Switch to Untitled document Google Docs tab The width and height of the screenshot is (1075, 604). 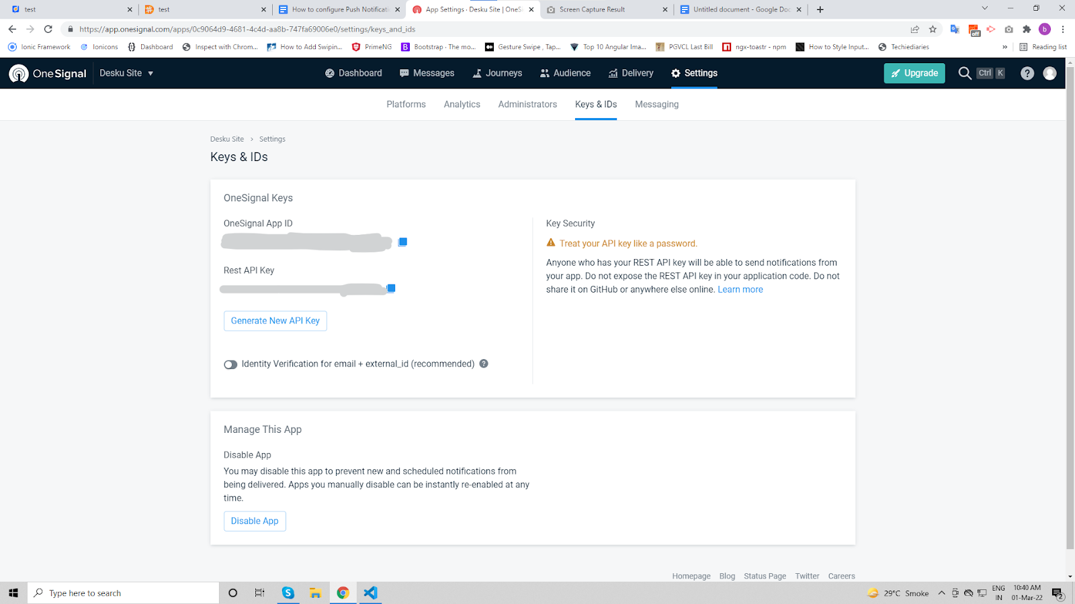[740, 9]
